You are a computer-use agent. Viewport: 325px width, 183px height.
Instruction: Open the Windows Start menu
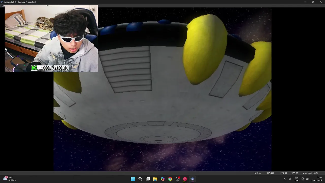133,179
